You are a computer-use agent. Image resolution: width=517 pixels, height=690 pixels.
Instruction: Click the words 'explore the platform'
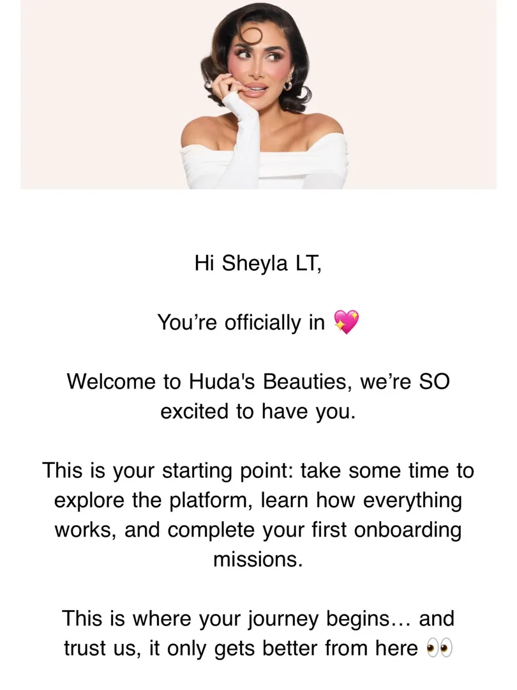pos(152,500)
